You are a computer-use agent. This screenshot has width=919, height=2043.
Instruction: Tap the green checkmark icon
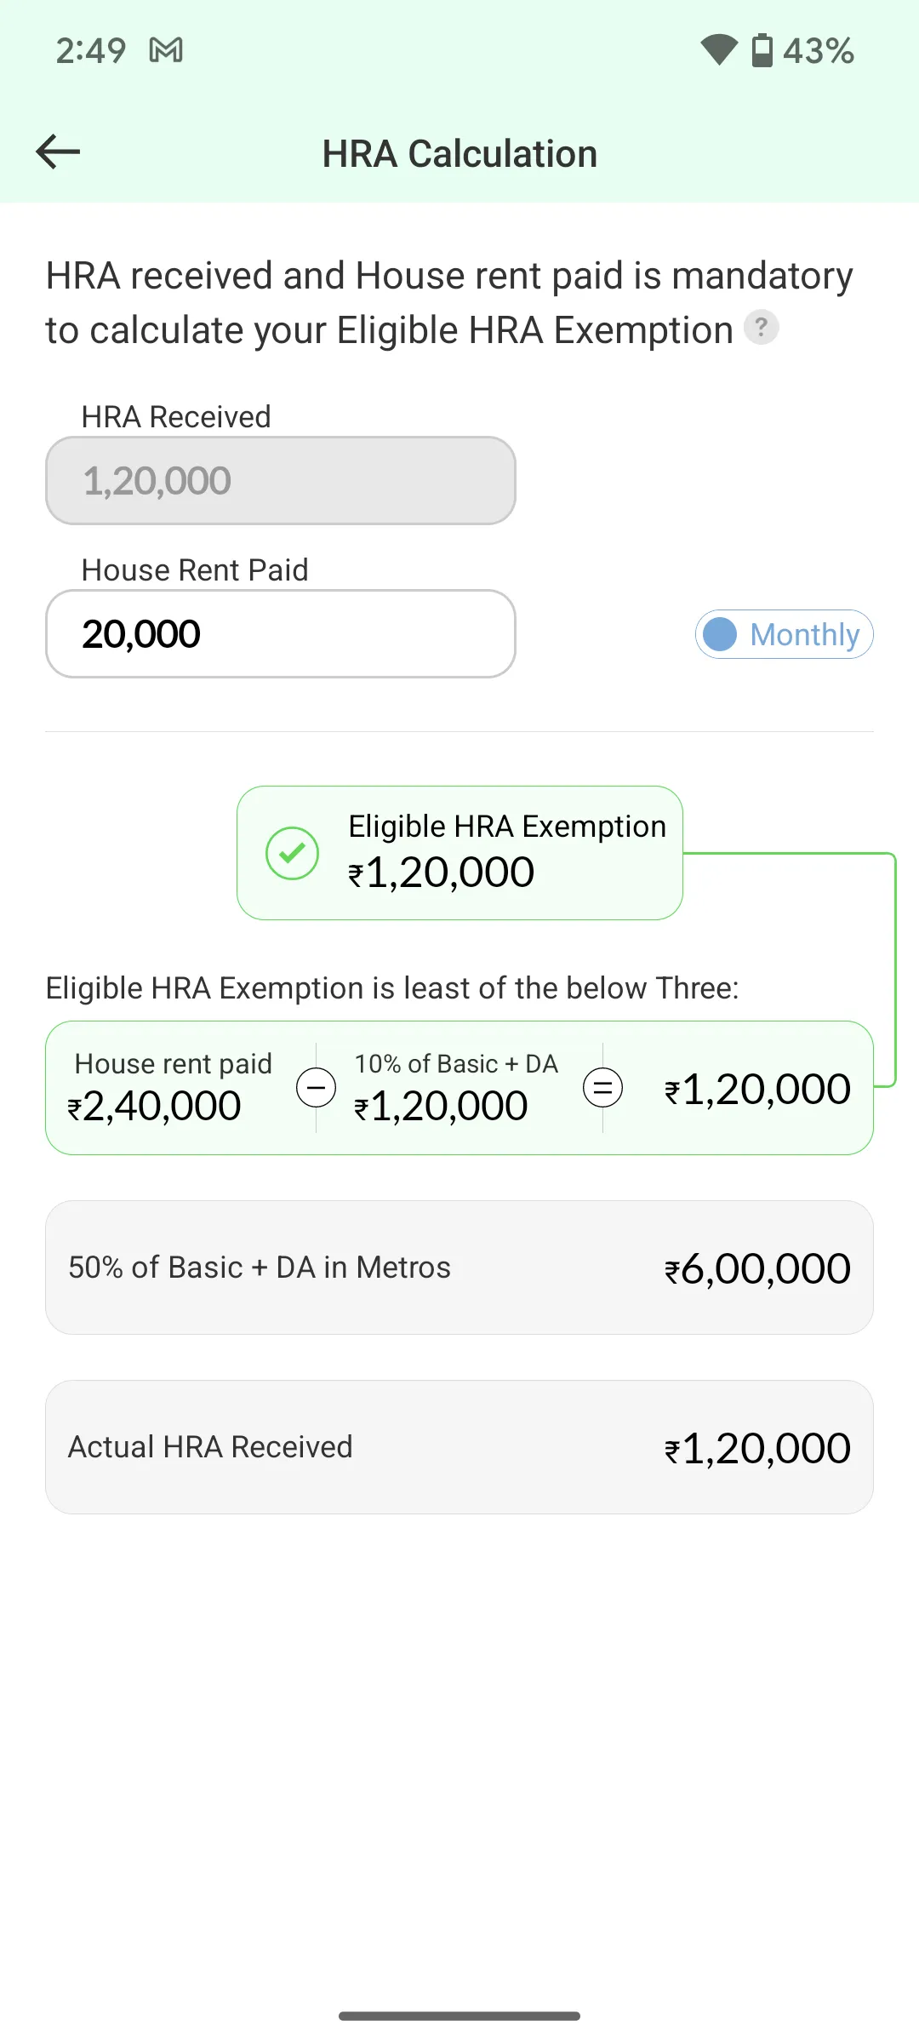(x=292, y=853)
